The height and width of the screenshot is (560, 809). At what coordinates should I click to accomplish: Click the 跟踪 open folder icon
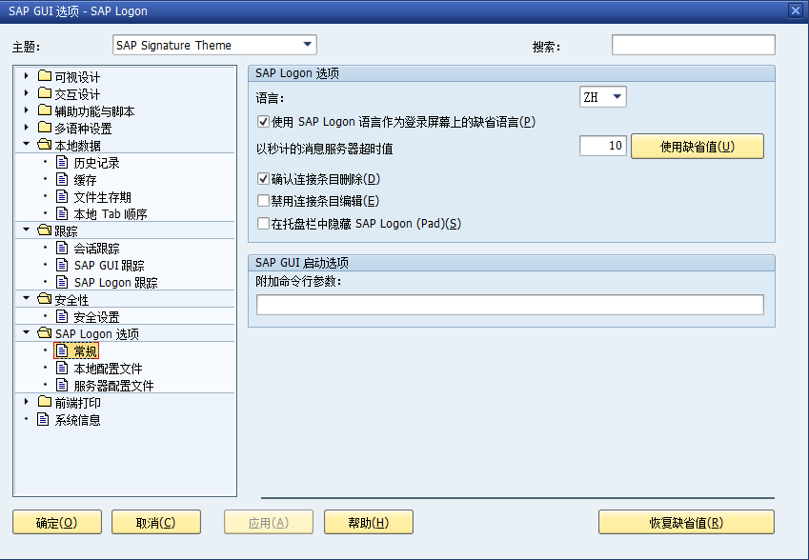tap(45, 230)
